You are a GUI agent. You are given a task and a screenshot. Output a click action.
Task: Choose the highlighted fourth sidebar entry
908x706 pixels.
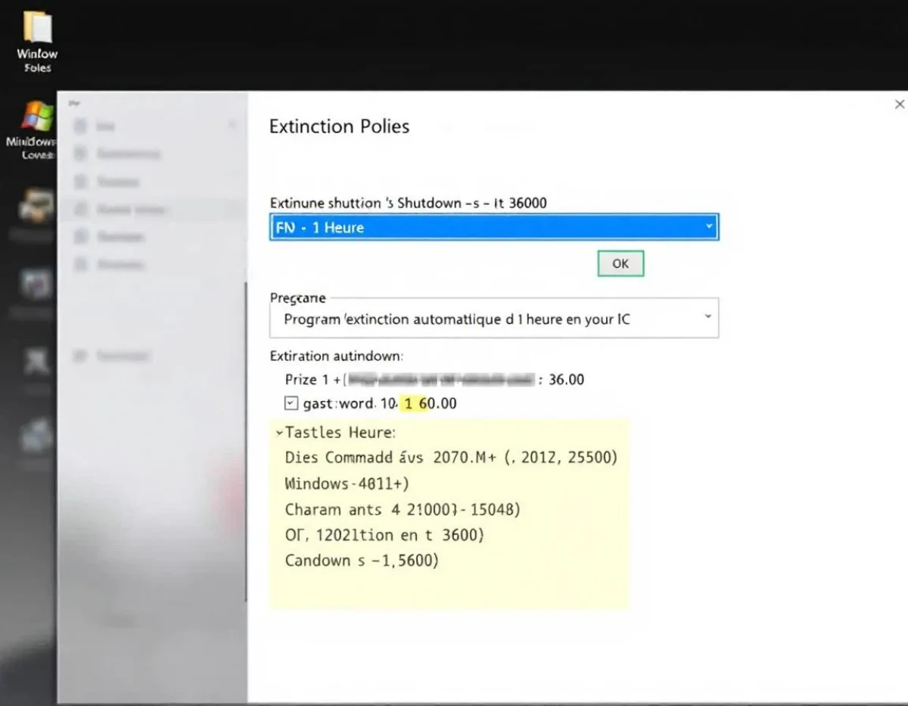tap(151, 210)
